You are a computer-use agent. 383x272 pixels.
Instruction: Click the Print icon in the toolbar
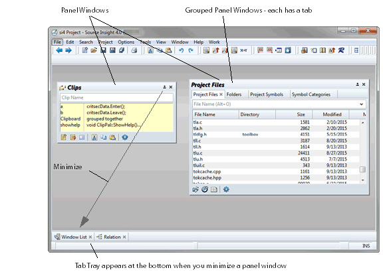pyautogui.click(x=134, y=50)
